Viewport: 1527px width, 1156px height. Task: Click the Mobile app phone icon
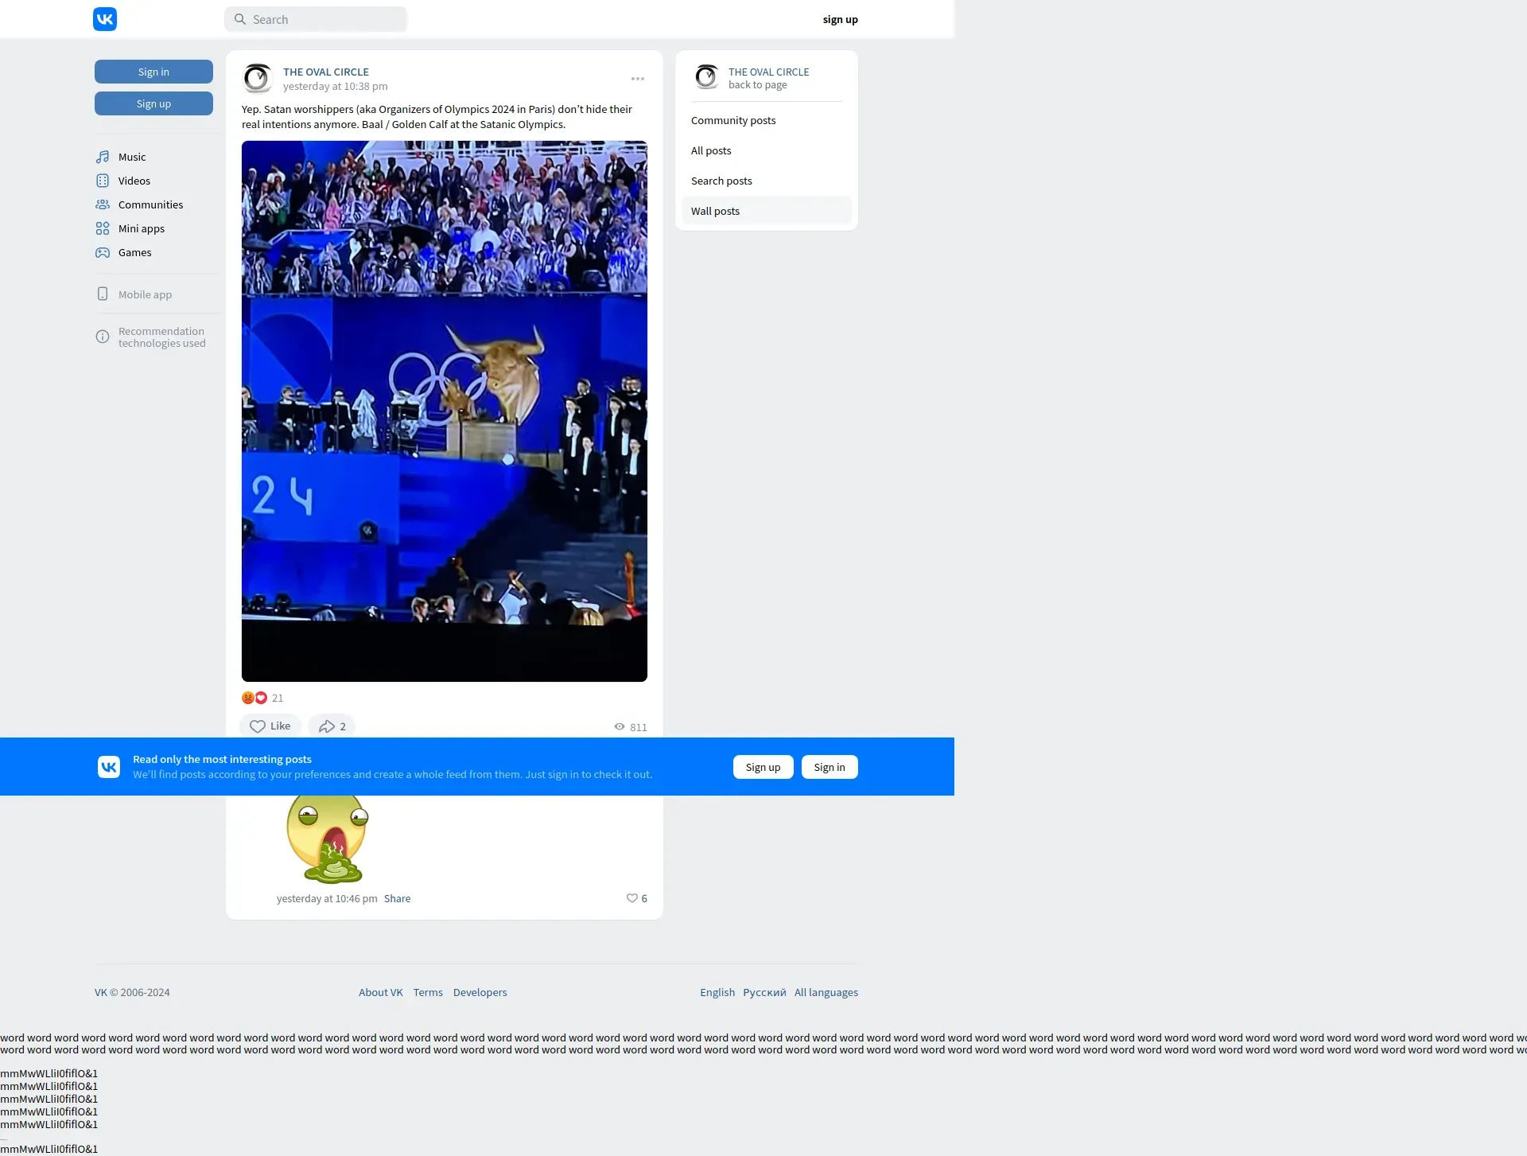tap(103, 294)
